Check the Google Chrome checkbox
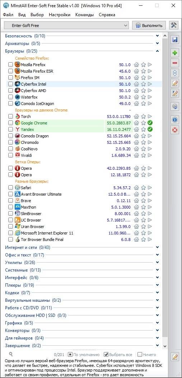The width and height of the screenshot is (182, 378). point(11,123)
